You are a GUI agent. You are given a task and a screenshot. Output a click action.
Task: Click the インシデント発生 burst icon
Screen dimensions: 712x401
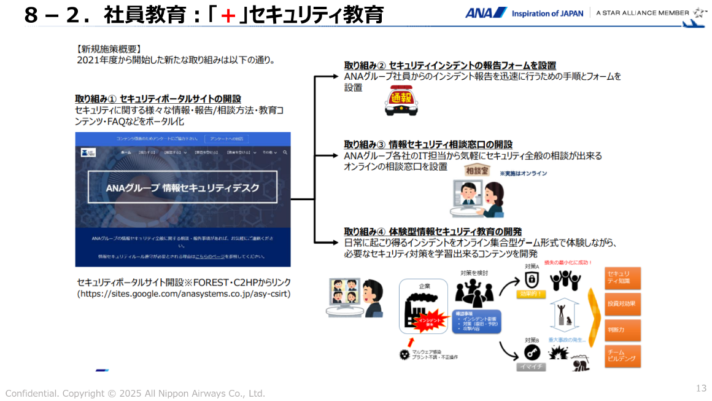(430, 322)
